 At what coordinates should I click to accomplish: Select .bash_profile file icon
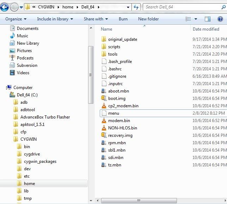coord(104,62)
